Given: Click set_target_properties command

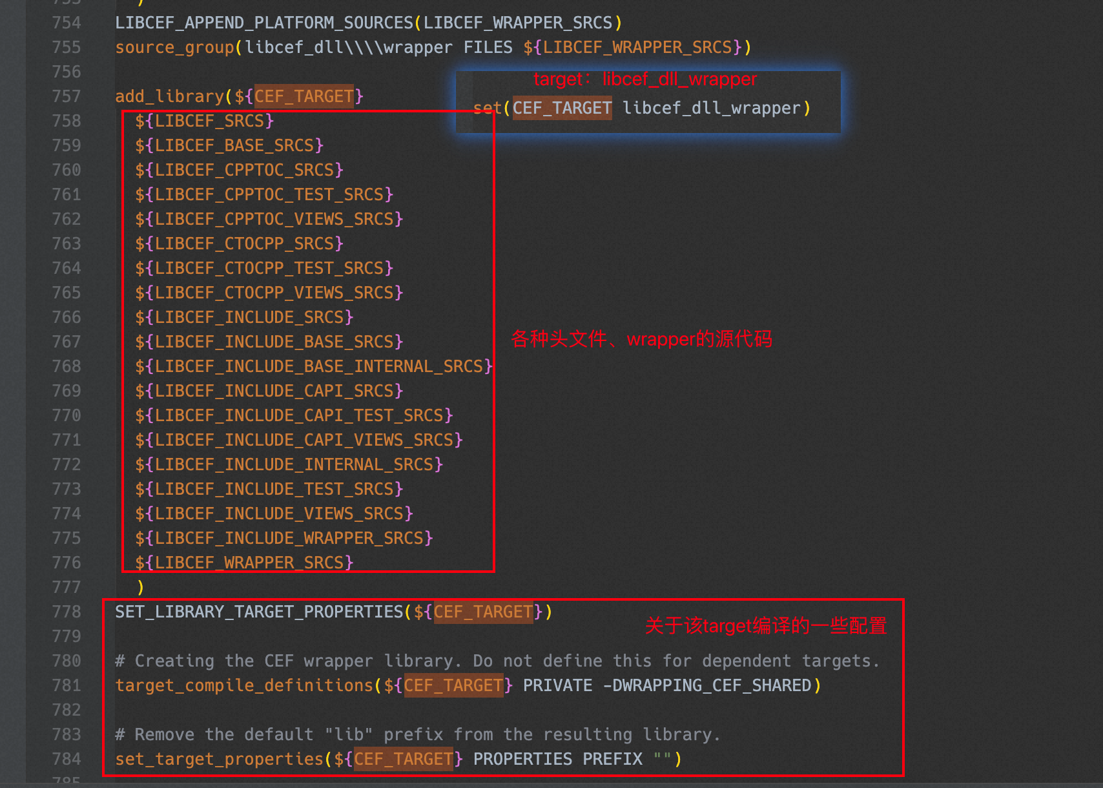Looking at the screenshot, I should pyautogui.click(x=220, y=759).
